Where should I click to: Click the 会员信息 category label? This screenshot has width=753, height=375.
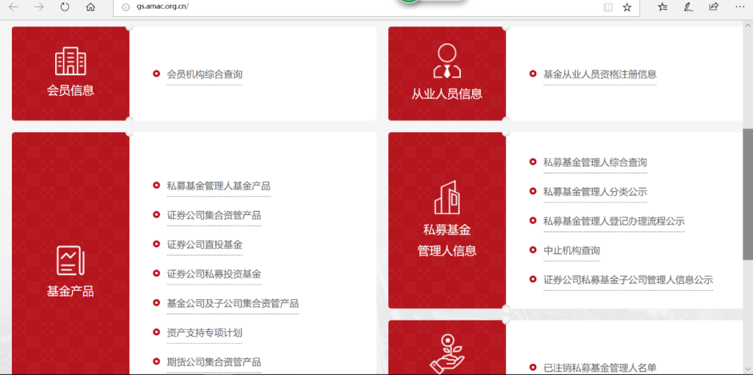coord(70,90)
